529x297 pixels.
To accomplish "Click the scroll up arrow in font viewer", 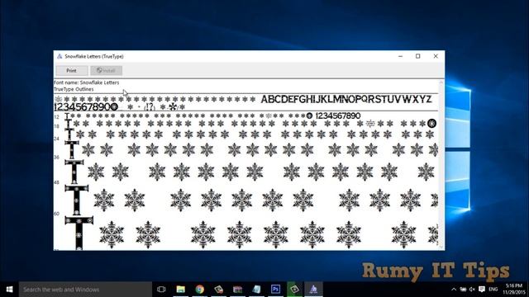I will (441, 82).
